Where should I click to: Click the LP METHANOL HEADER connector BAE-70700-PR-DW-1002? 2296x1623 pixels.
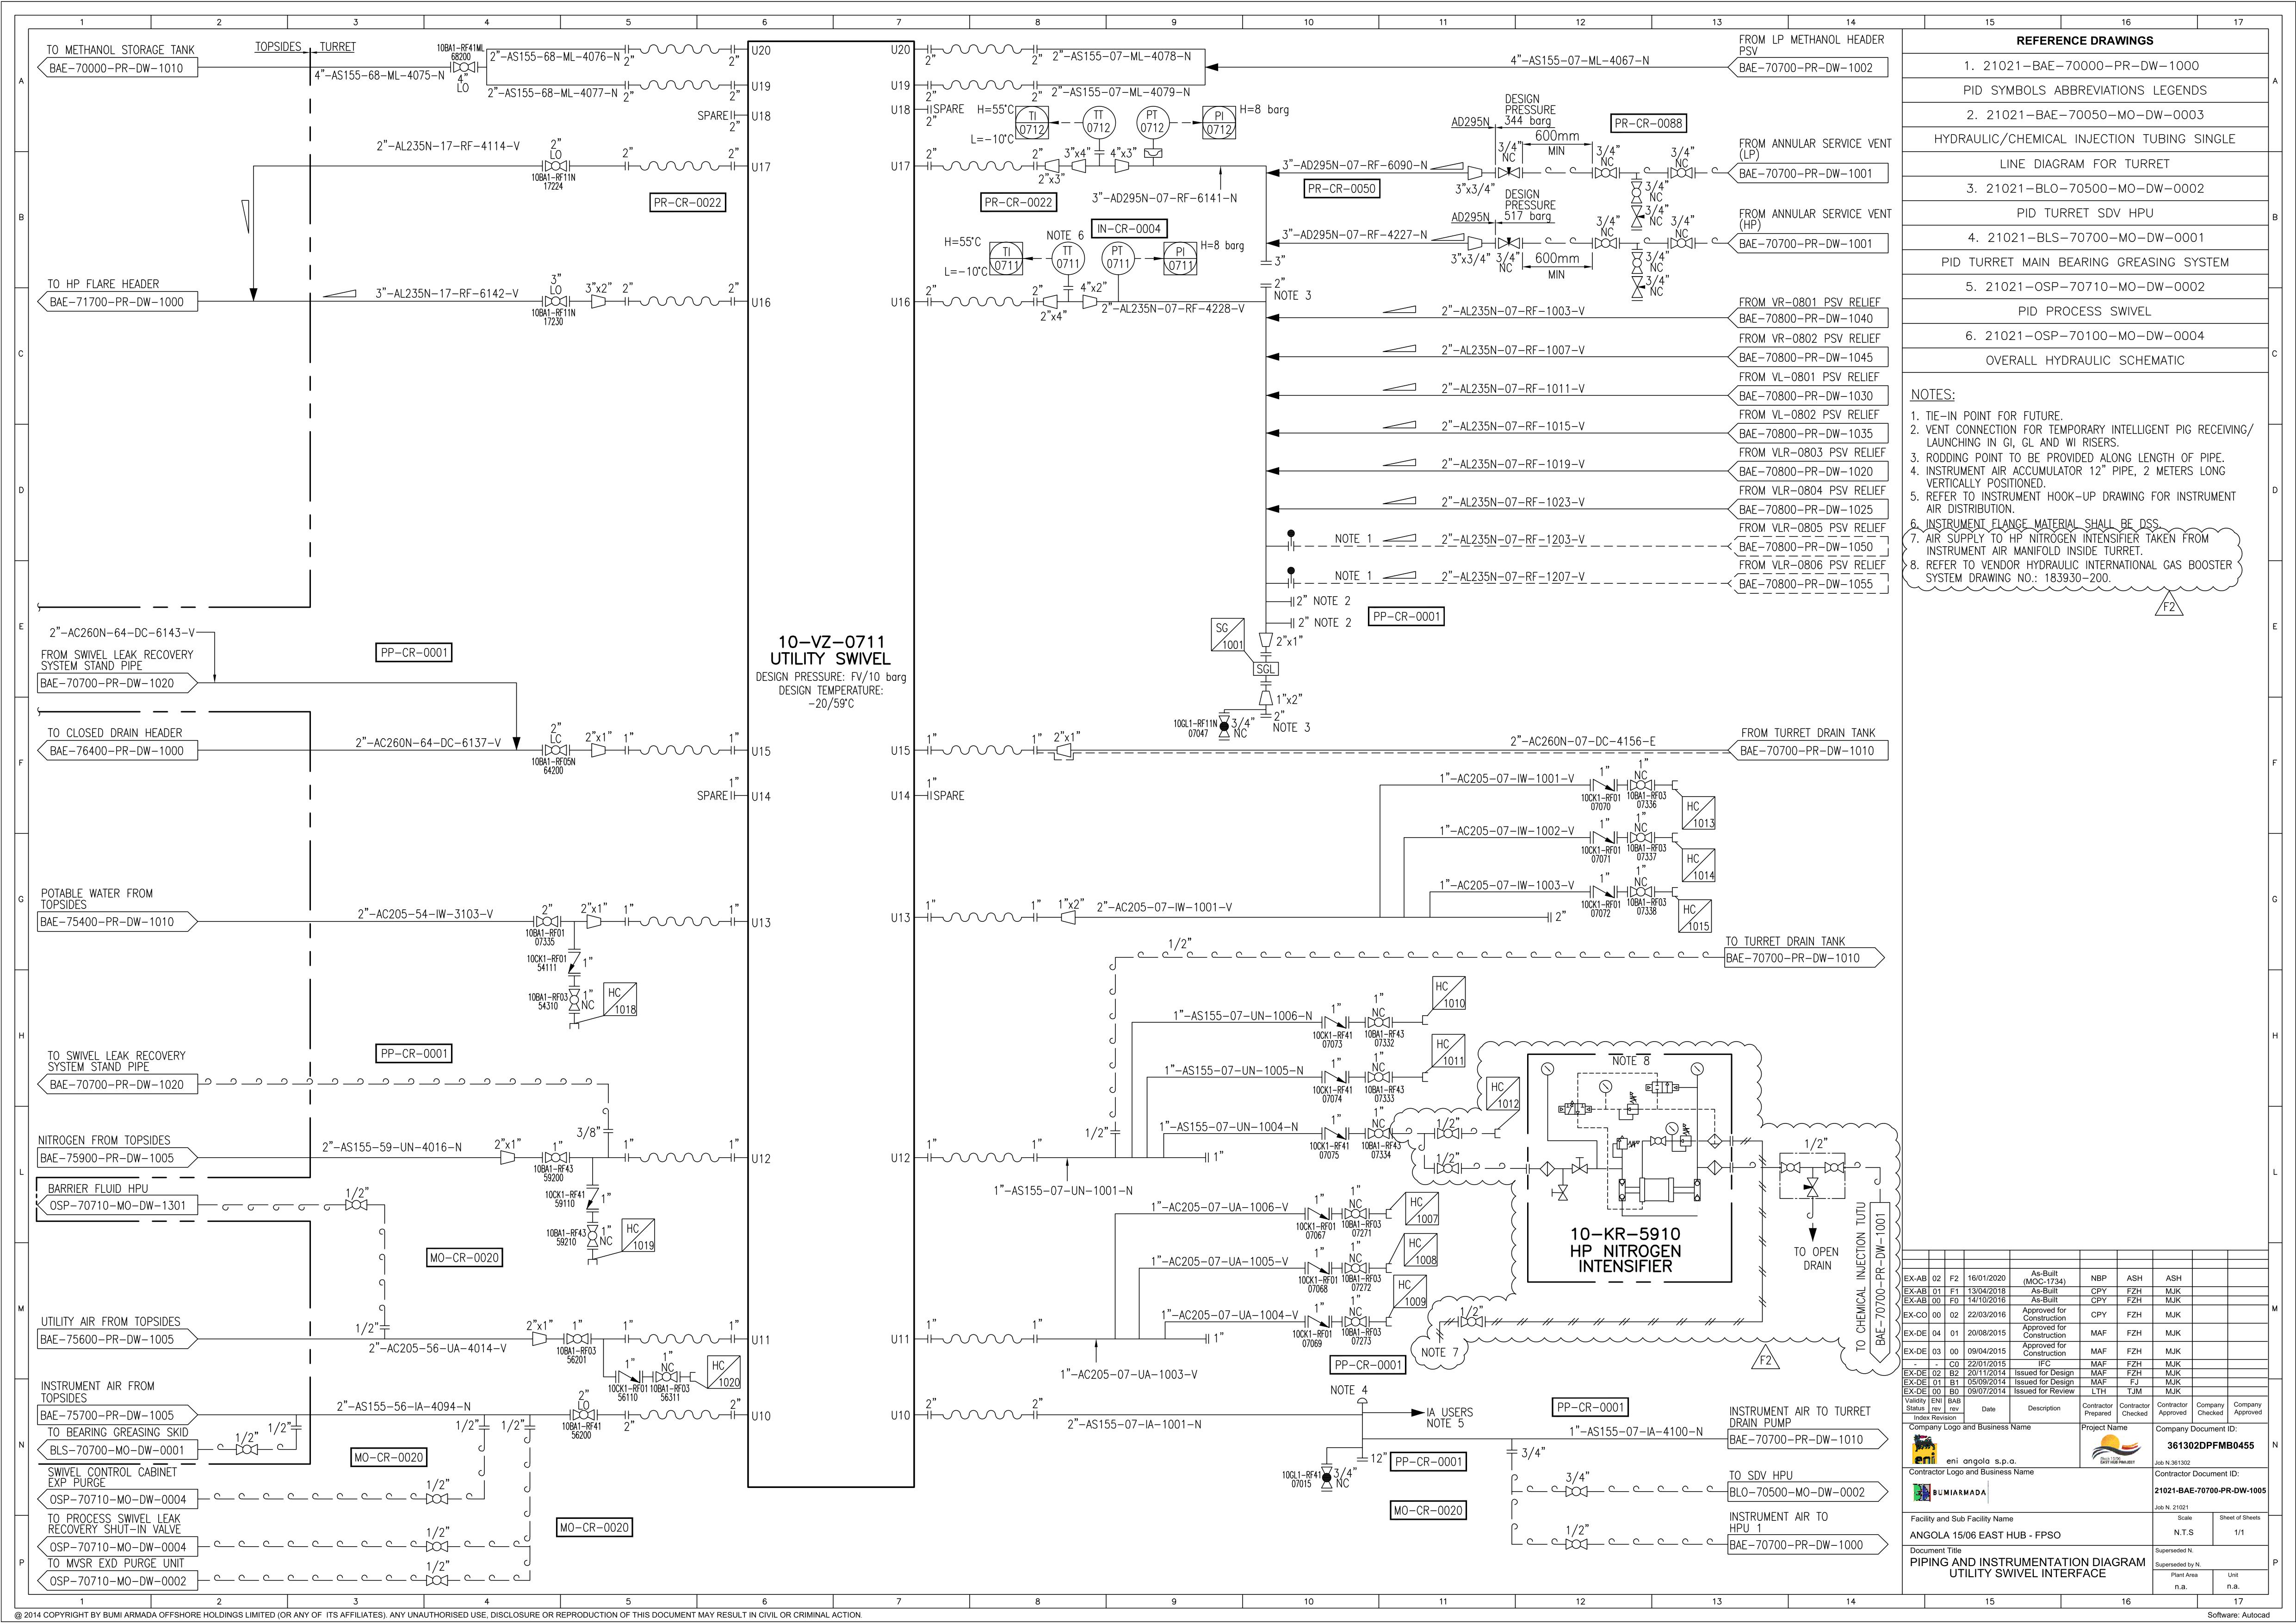(x=1807, y=68)
